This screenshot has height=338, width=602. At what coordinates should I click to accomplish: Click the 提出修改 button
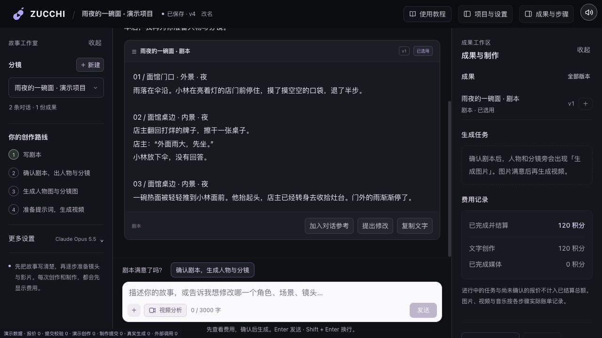(375, 226)
